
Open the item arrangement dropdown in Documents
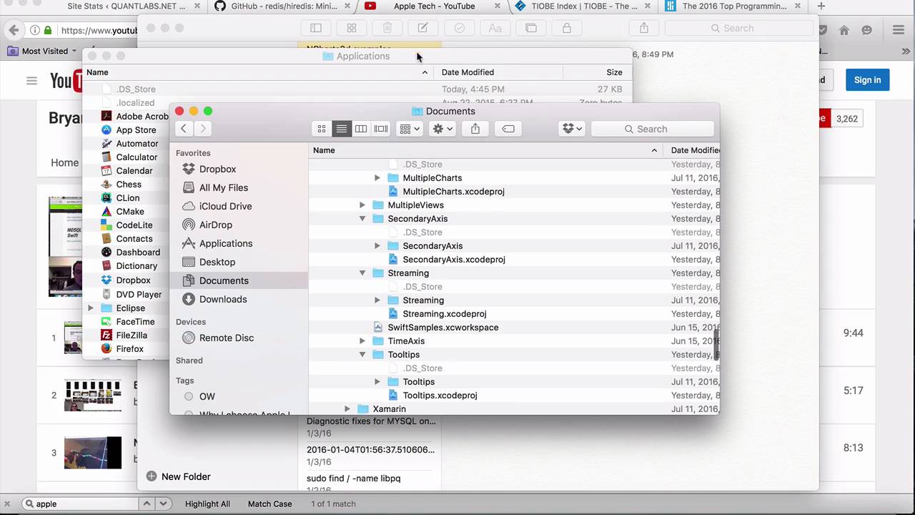[410, 129]
